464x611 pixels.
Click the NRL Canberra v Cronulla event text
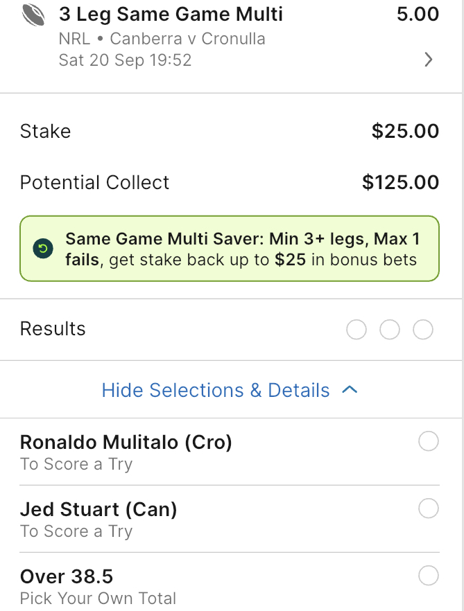pyautogui.click(x=162, y=39)
